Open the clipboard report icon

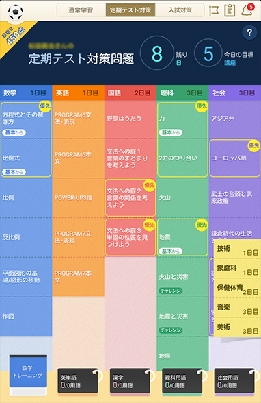[230, 10]
